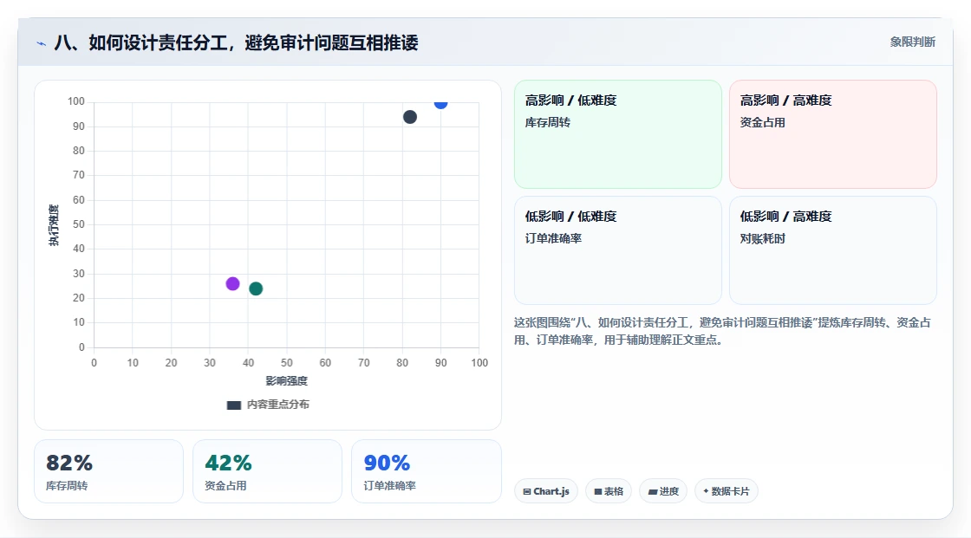Click the 执行难度 y-axis label
The image size is (971, 538).
point(54,224)
